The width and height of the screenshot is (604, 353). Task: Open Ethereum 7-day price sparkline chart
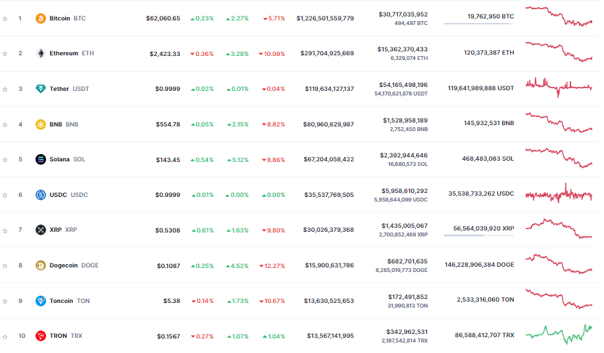tap(559, 51)
